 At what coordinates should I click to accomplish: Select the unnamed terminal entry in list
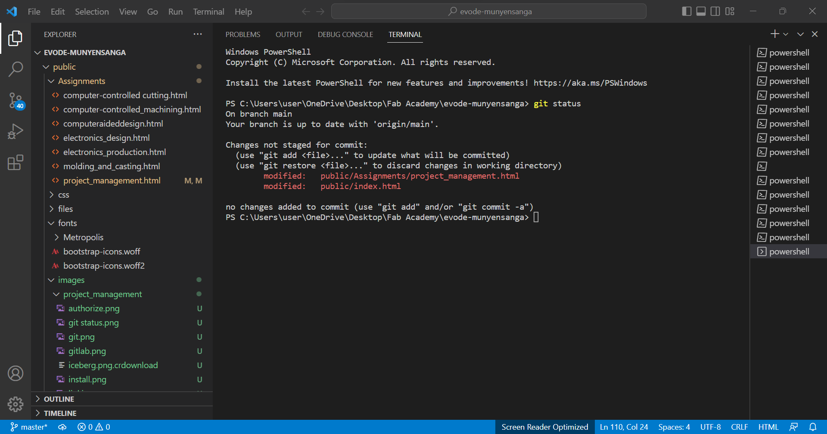[788, 166]
